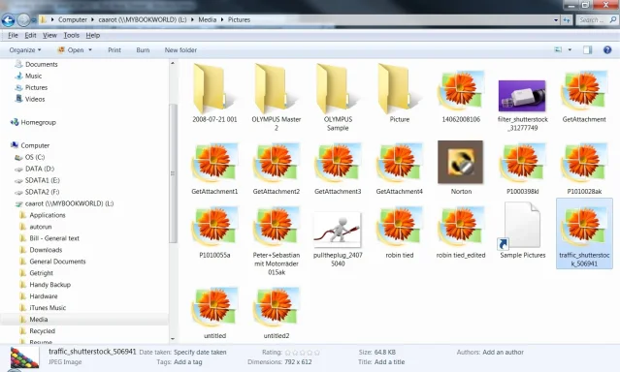Image resolution: width=620 pixels, height=372 pixels.
Task: Open the File menu
Action: 13,35
